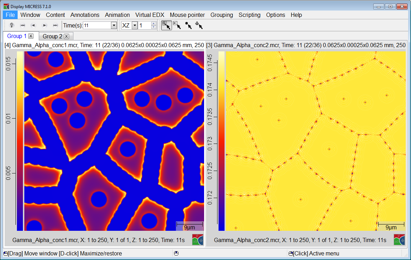Open the XZ plane selector dropdown
411x260 pixels.
[x=135, y=25]
